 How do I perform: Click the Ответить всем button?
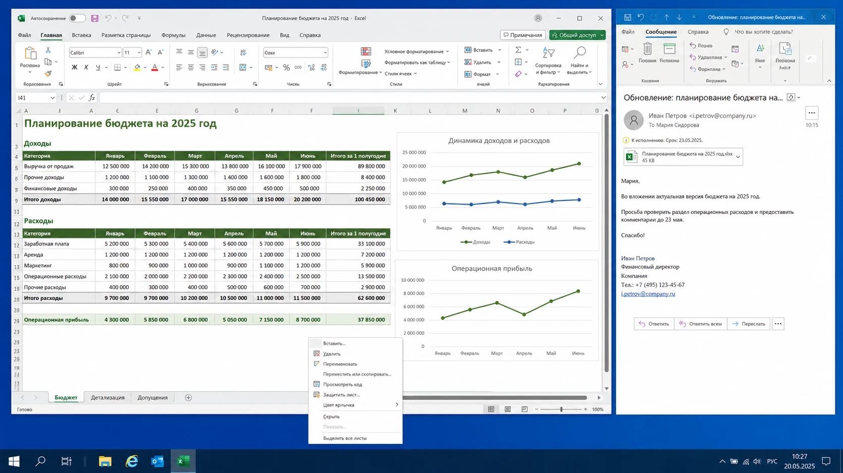[700, 324]
